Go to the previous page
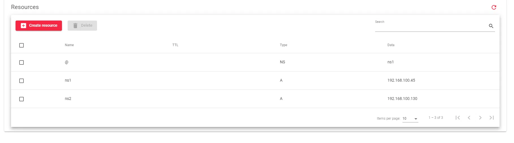 tap(469, 118)
